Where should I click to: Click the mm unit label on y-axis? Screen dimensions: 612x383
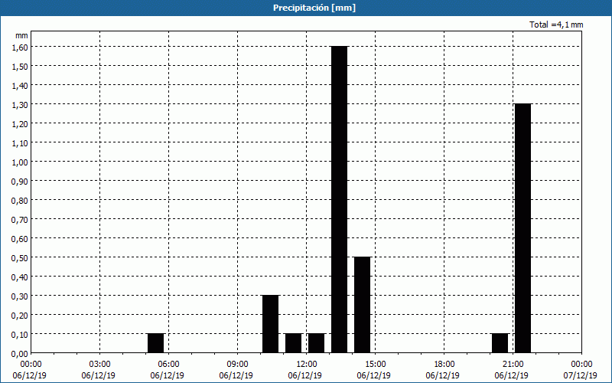[x=21, y=35]
